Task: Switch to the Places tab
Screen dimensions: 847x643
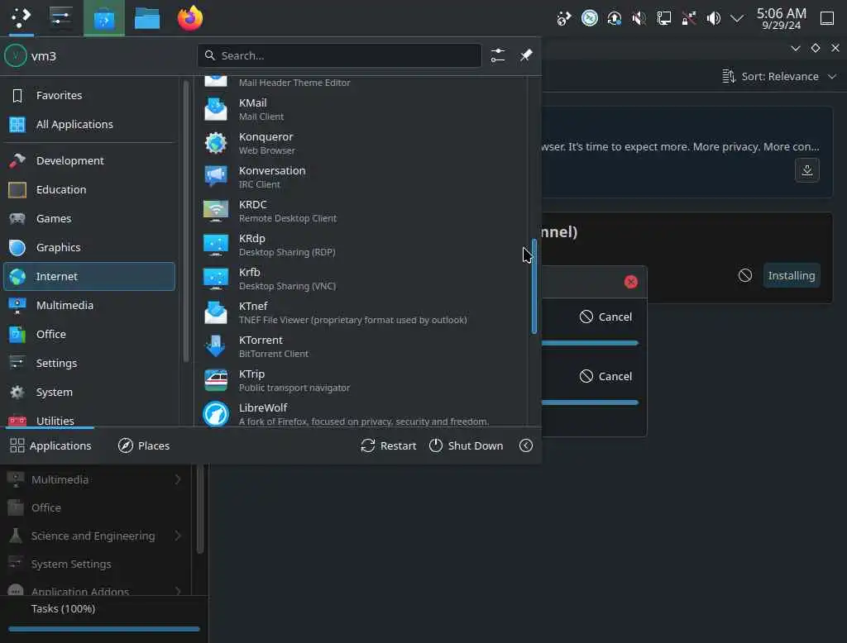Action: pos(144,445)
